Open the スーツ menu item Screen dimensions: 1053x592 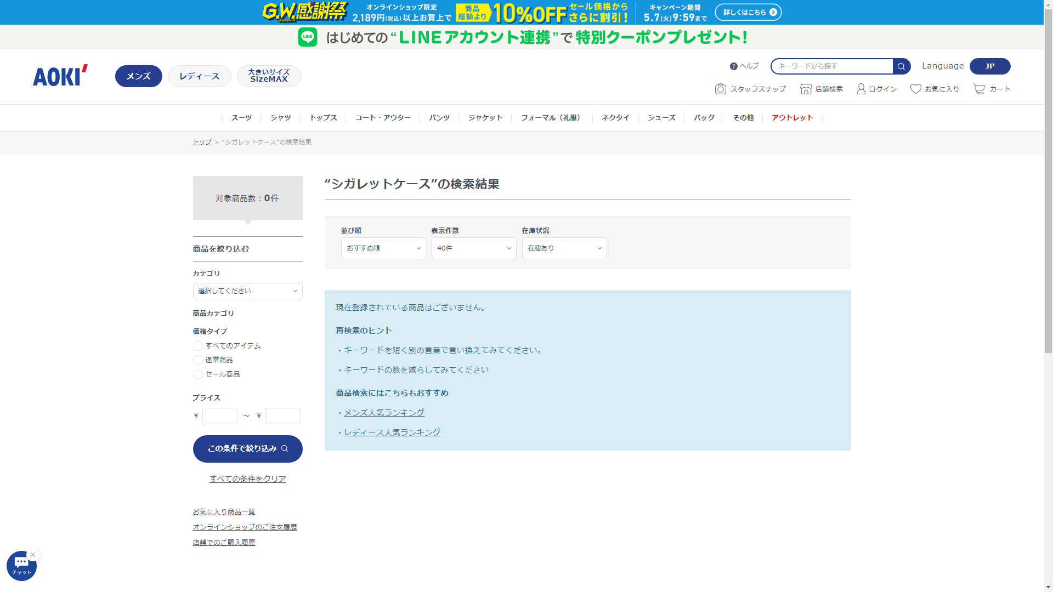241,118
